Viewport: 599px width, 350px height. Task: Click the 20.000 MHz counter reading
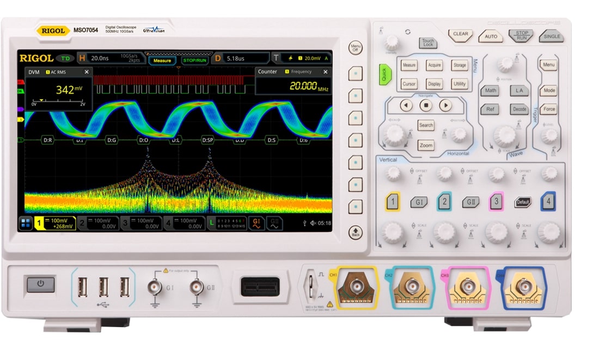point(309,87)
